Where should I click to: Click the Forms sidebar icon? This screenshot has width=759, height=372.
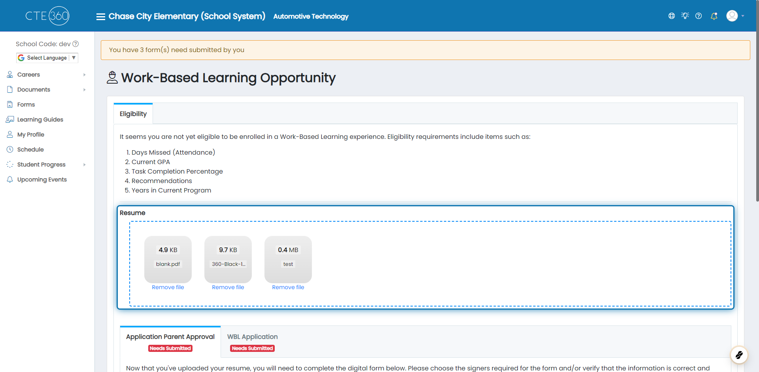click(10, 105)
